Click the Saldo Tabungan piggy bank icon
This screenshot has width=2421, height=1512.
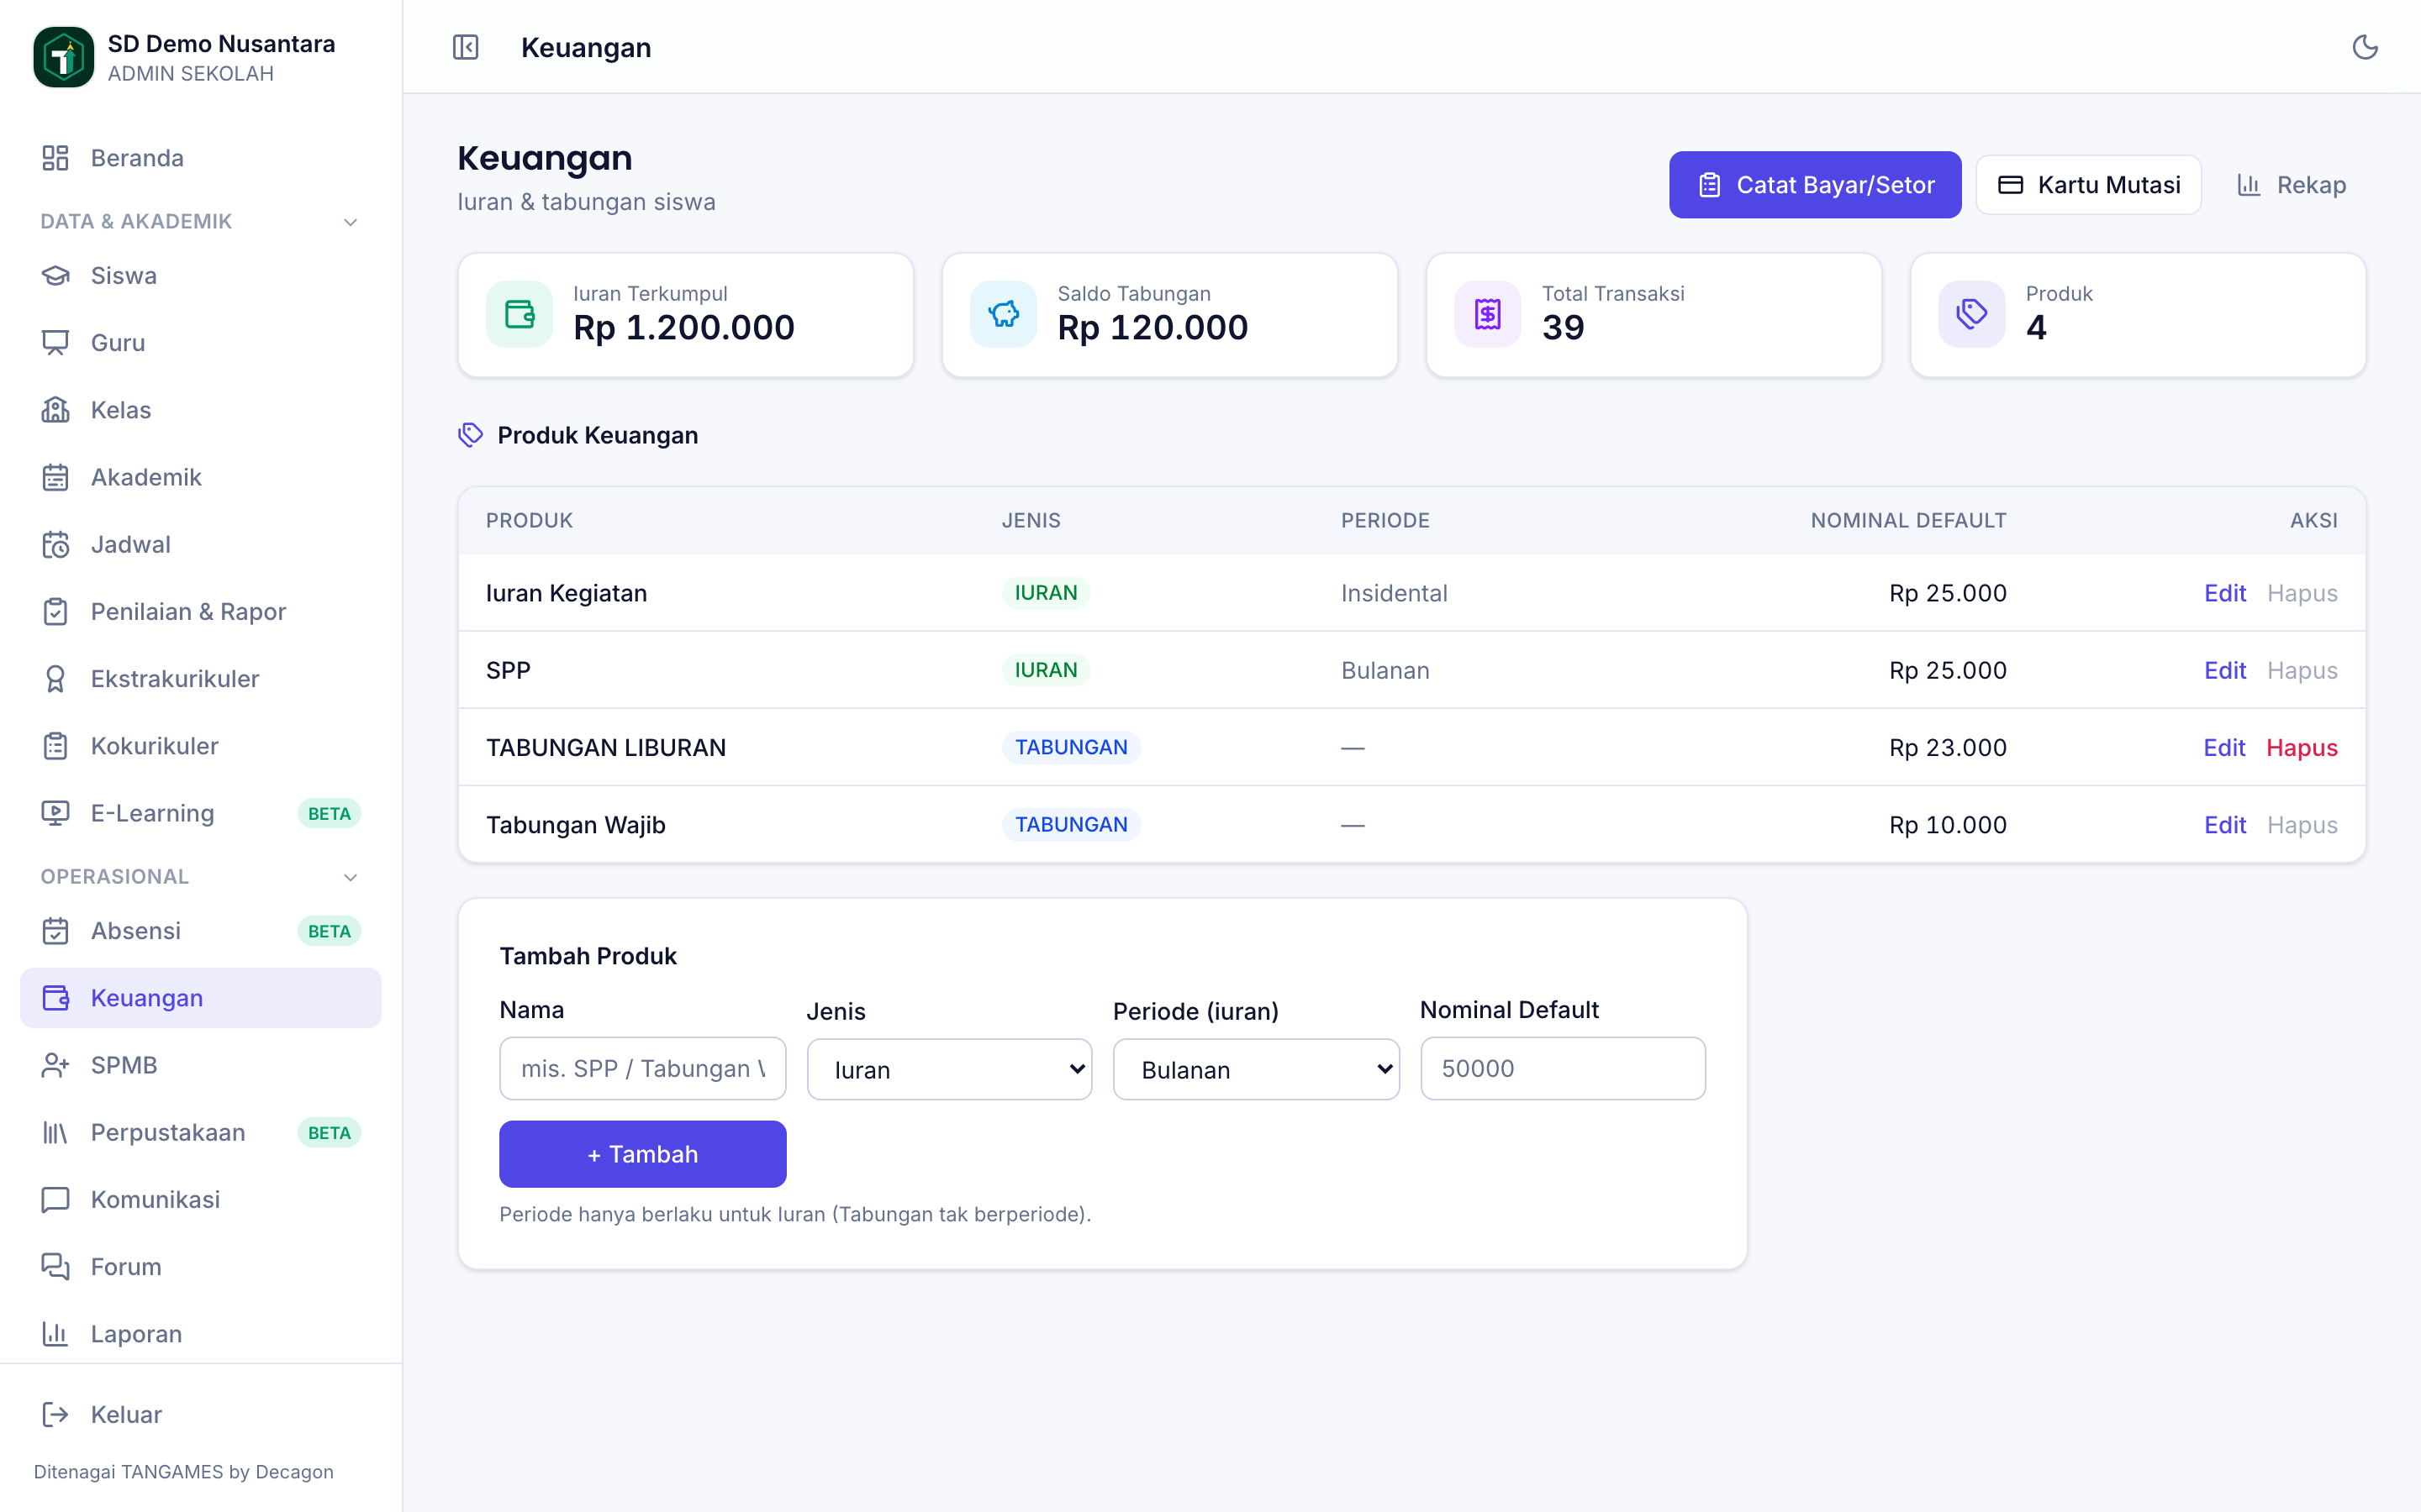[1004, 314]
